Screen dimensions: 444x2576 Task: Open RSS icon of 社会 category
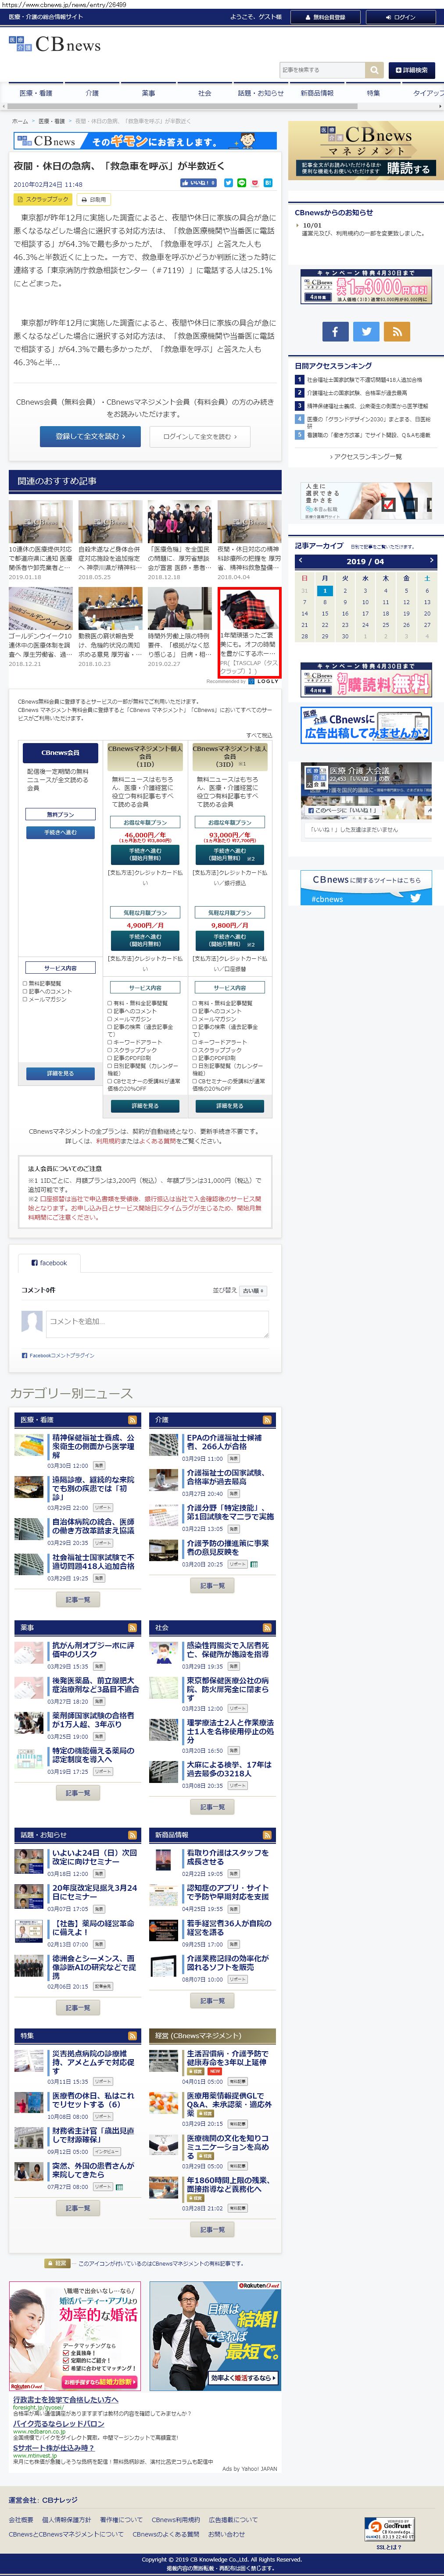point(267,1628)
